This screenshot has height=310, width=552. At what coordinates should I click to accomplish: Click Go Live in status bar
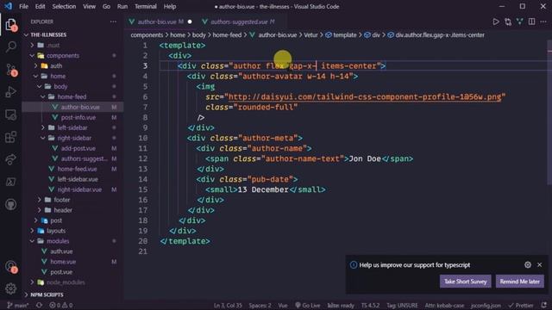307,305
